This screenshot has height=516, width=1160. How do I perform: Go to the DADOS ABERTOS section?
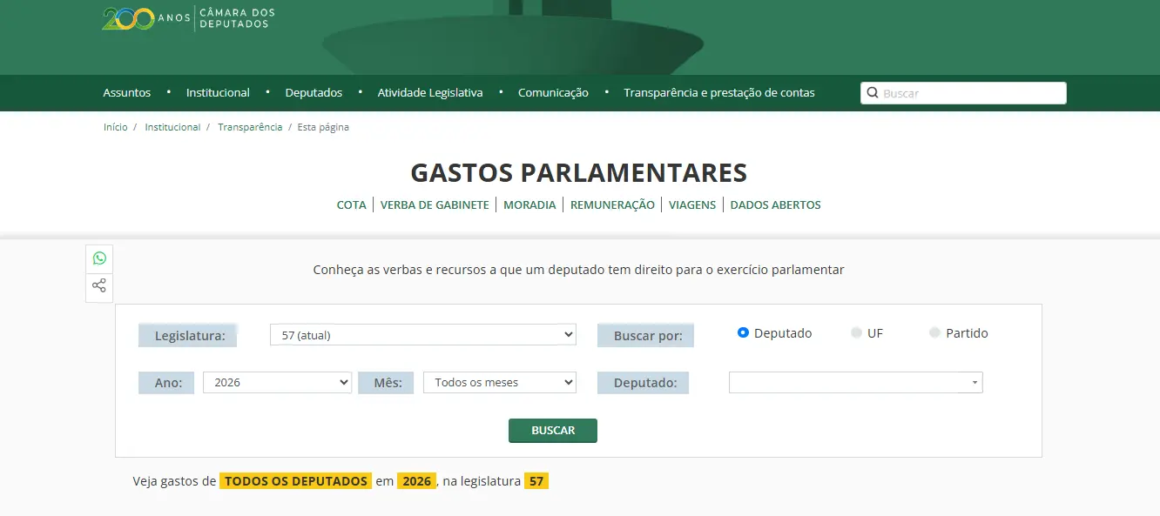(775, 205)
